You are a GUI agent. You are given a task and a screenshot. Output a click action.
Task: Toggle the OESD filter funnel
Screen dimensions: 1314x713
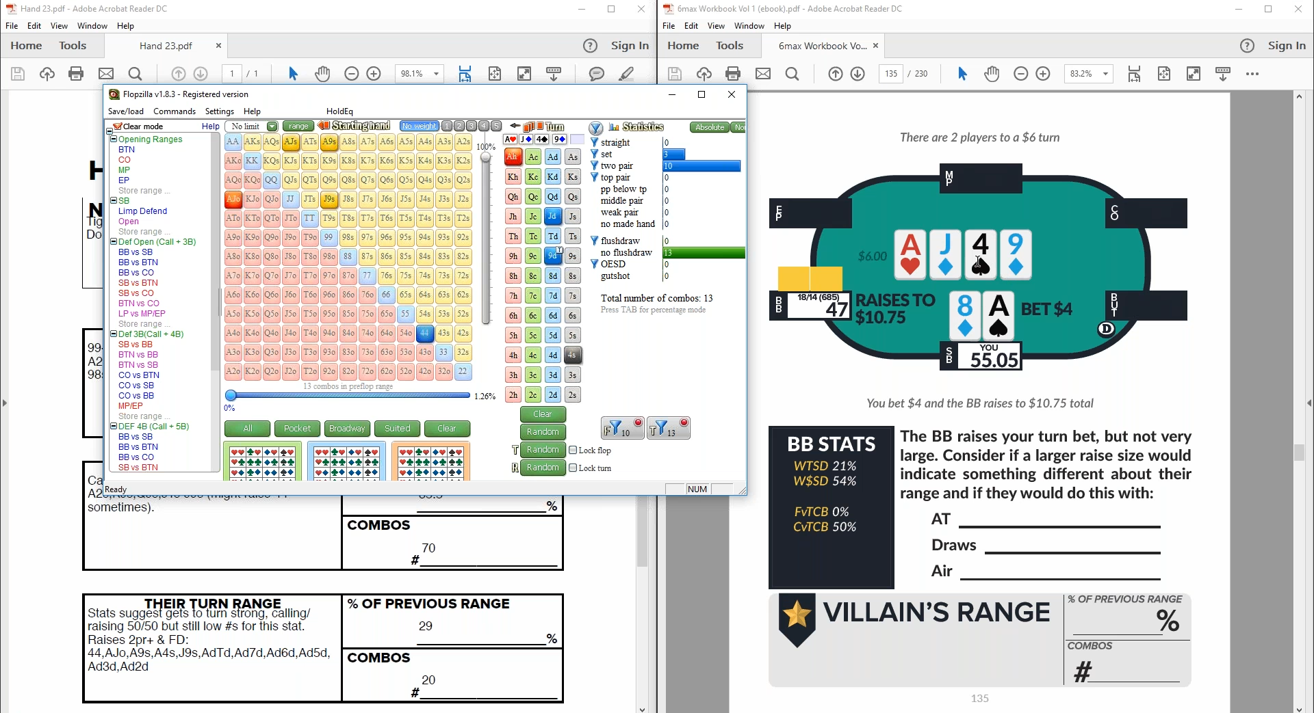(594, 264)
